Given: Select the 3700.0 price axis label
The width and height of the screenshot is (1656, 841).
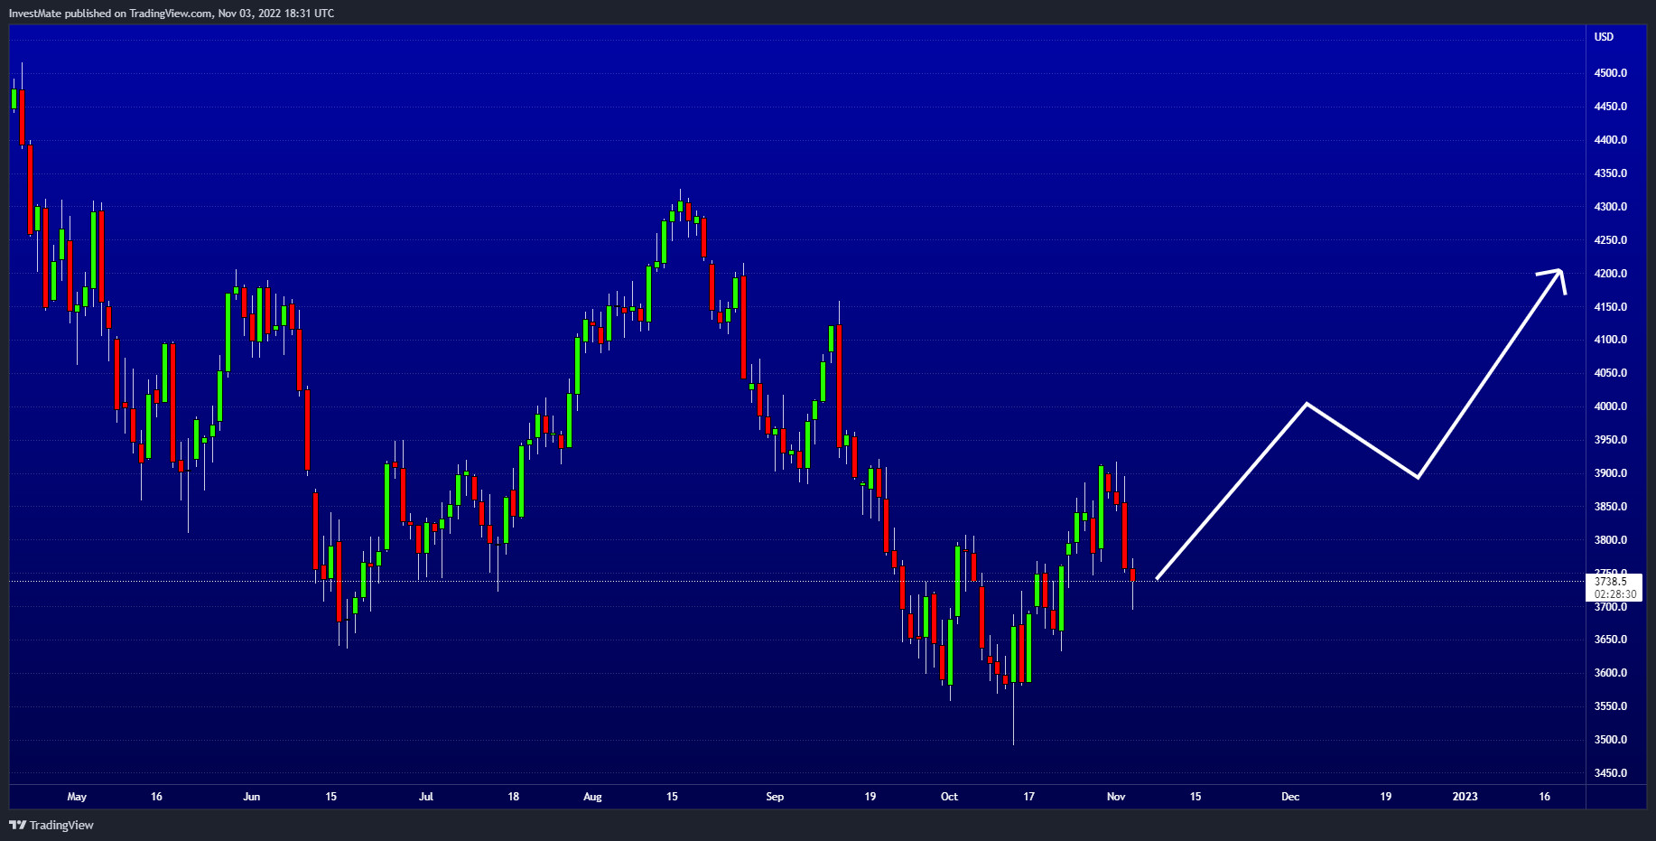Looking at the screenshot, I should pyautogui.click(x=1611, y=607).
